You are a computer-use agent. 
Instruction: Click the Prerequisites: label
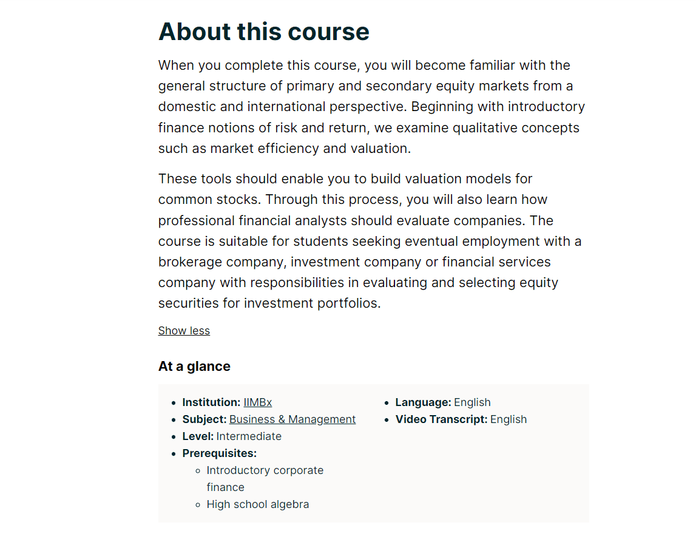pyautogui.click(x=220, y=453)
